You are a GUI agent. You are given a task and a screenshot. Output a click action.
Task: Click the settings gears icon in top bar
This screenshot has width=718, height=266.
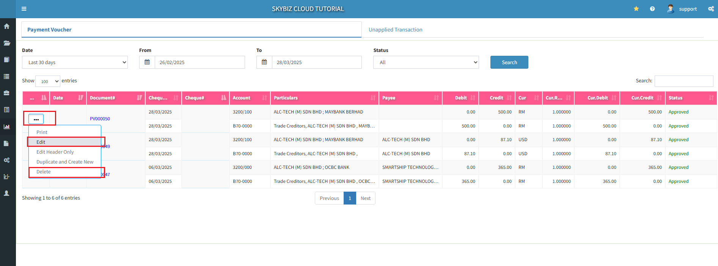coord(711,9)
